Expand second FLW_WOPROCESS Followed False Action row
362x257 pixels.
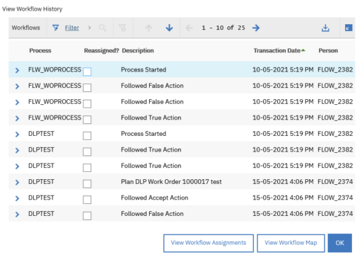pos(17,102)
